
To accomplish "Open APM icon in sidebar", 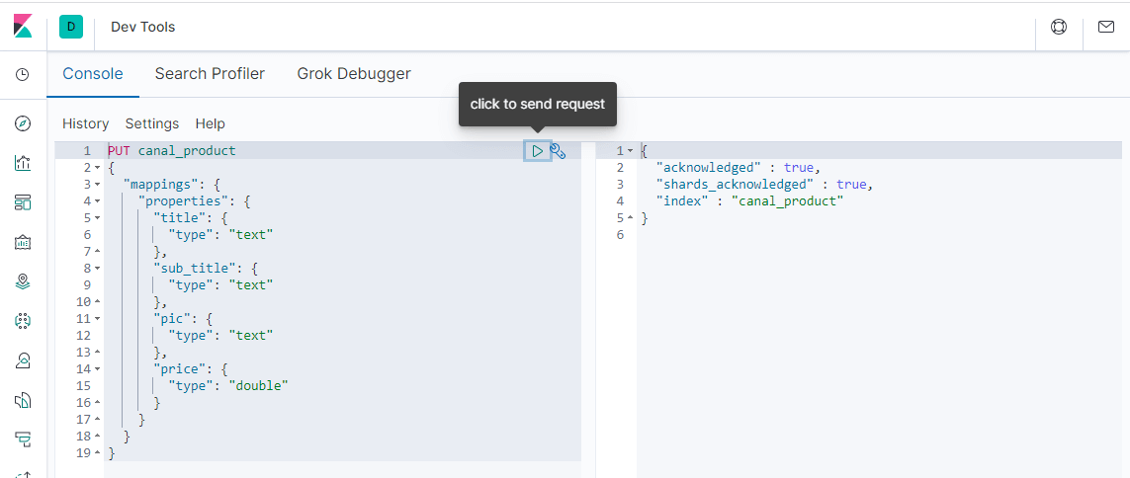I will 23,438.
